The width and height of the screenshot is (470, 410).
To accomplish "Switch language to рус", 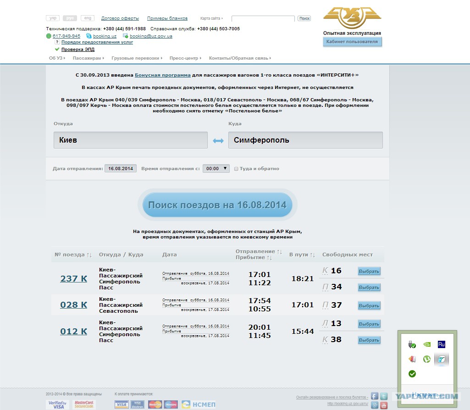I will click(x=70, y=18).
